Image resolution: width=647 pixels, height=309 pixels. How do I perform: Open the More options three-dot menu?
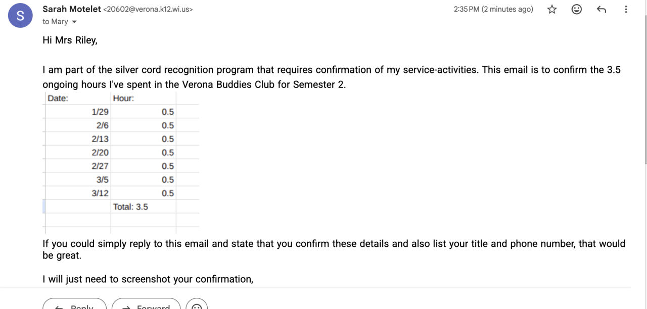click(x=626, y=10)
